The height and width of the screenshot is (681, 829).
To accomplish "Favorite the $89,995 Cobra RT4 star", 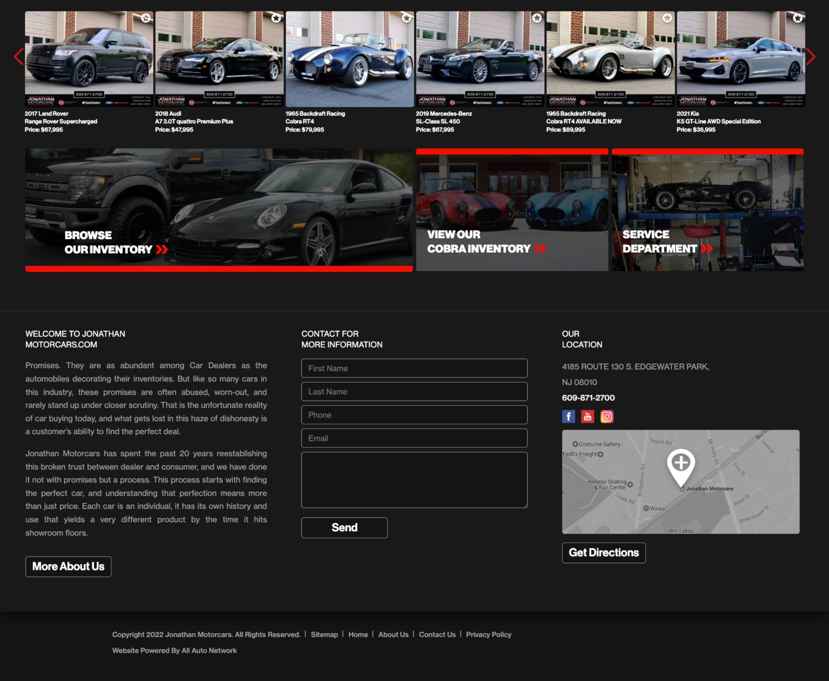I will [x=667, y=18].
